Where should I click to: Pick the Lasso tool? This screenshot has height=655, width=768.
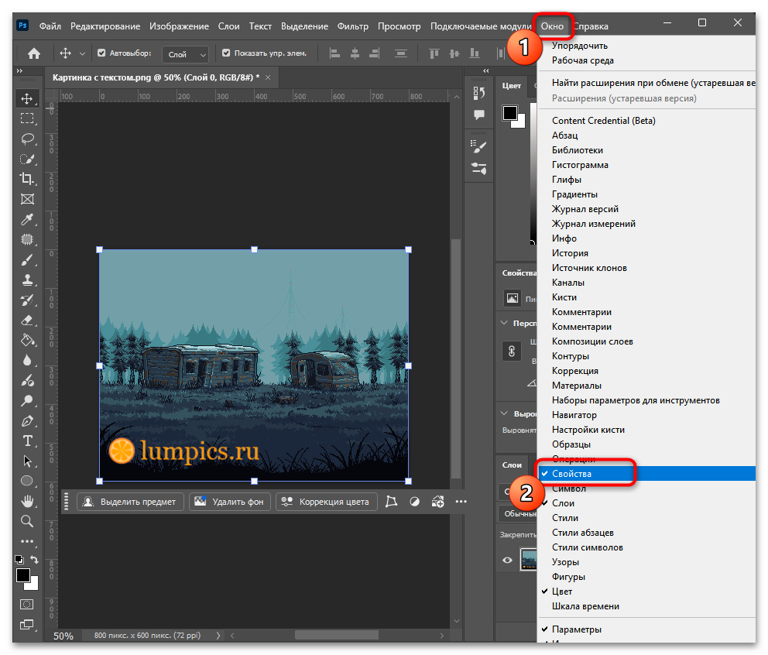click(x=27, y=139)
